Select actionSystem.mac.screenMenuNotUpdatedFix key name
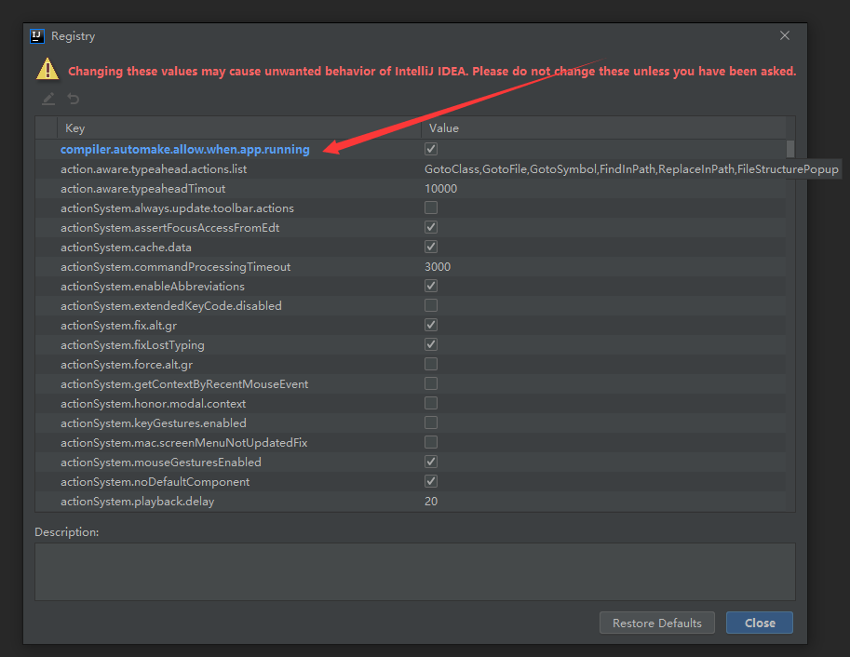850x657 pixels. [x=183, y=443]
